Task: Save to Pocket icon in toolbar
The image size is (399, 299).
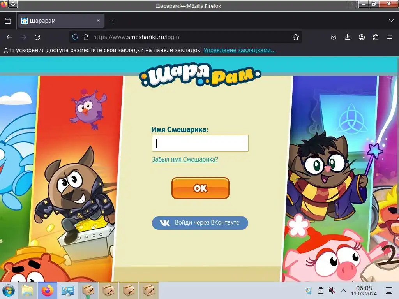Action: pyautogui.click(x=334, y=37)
